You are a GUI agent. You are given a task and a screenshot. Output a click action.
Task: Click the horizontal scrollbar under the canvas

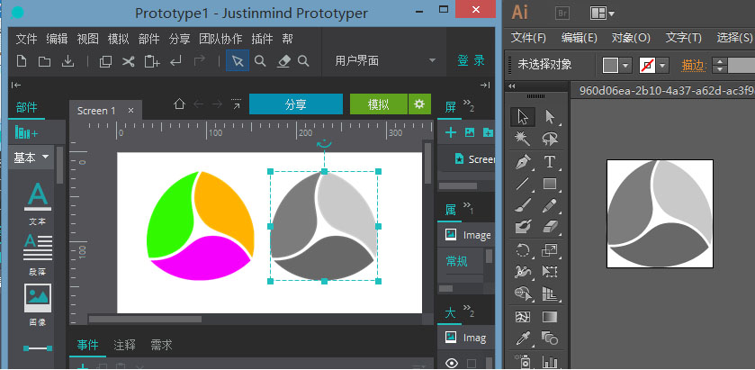[x=145, y=319]
